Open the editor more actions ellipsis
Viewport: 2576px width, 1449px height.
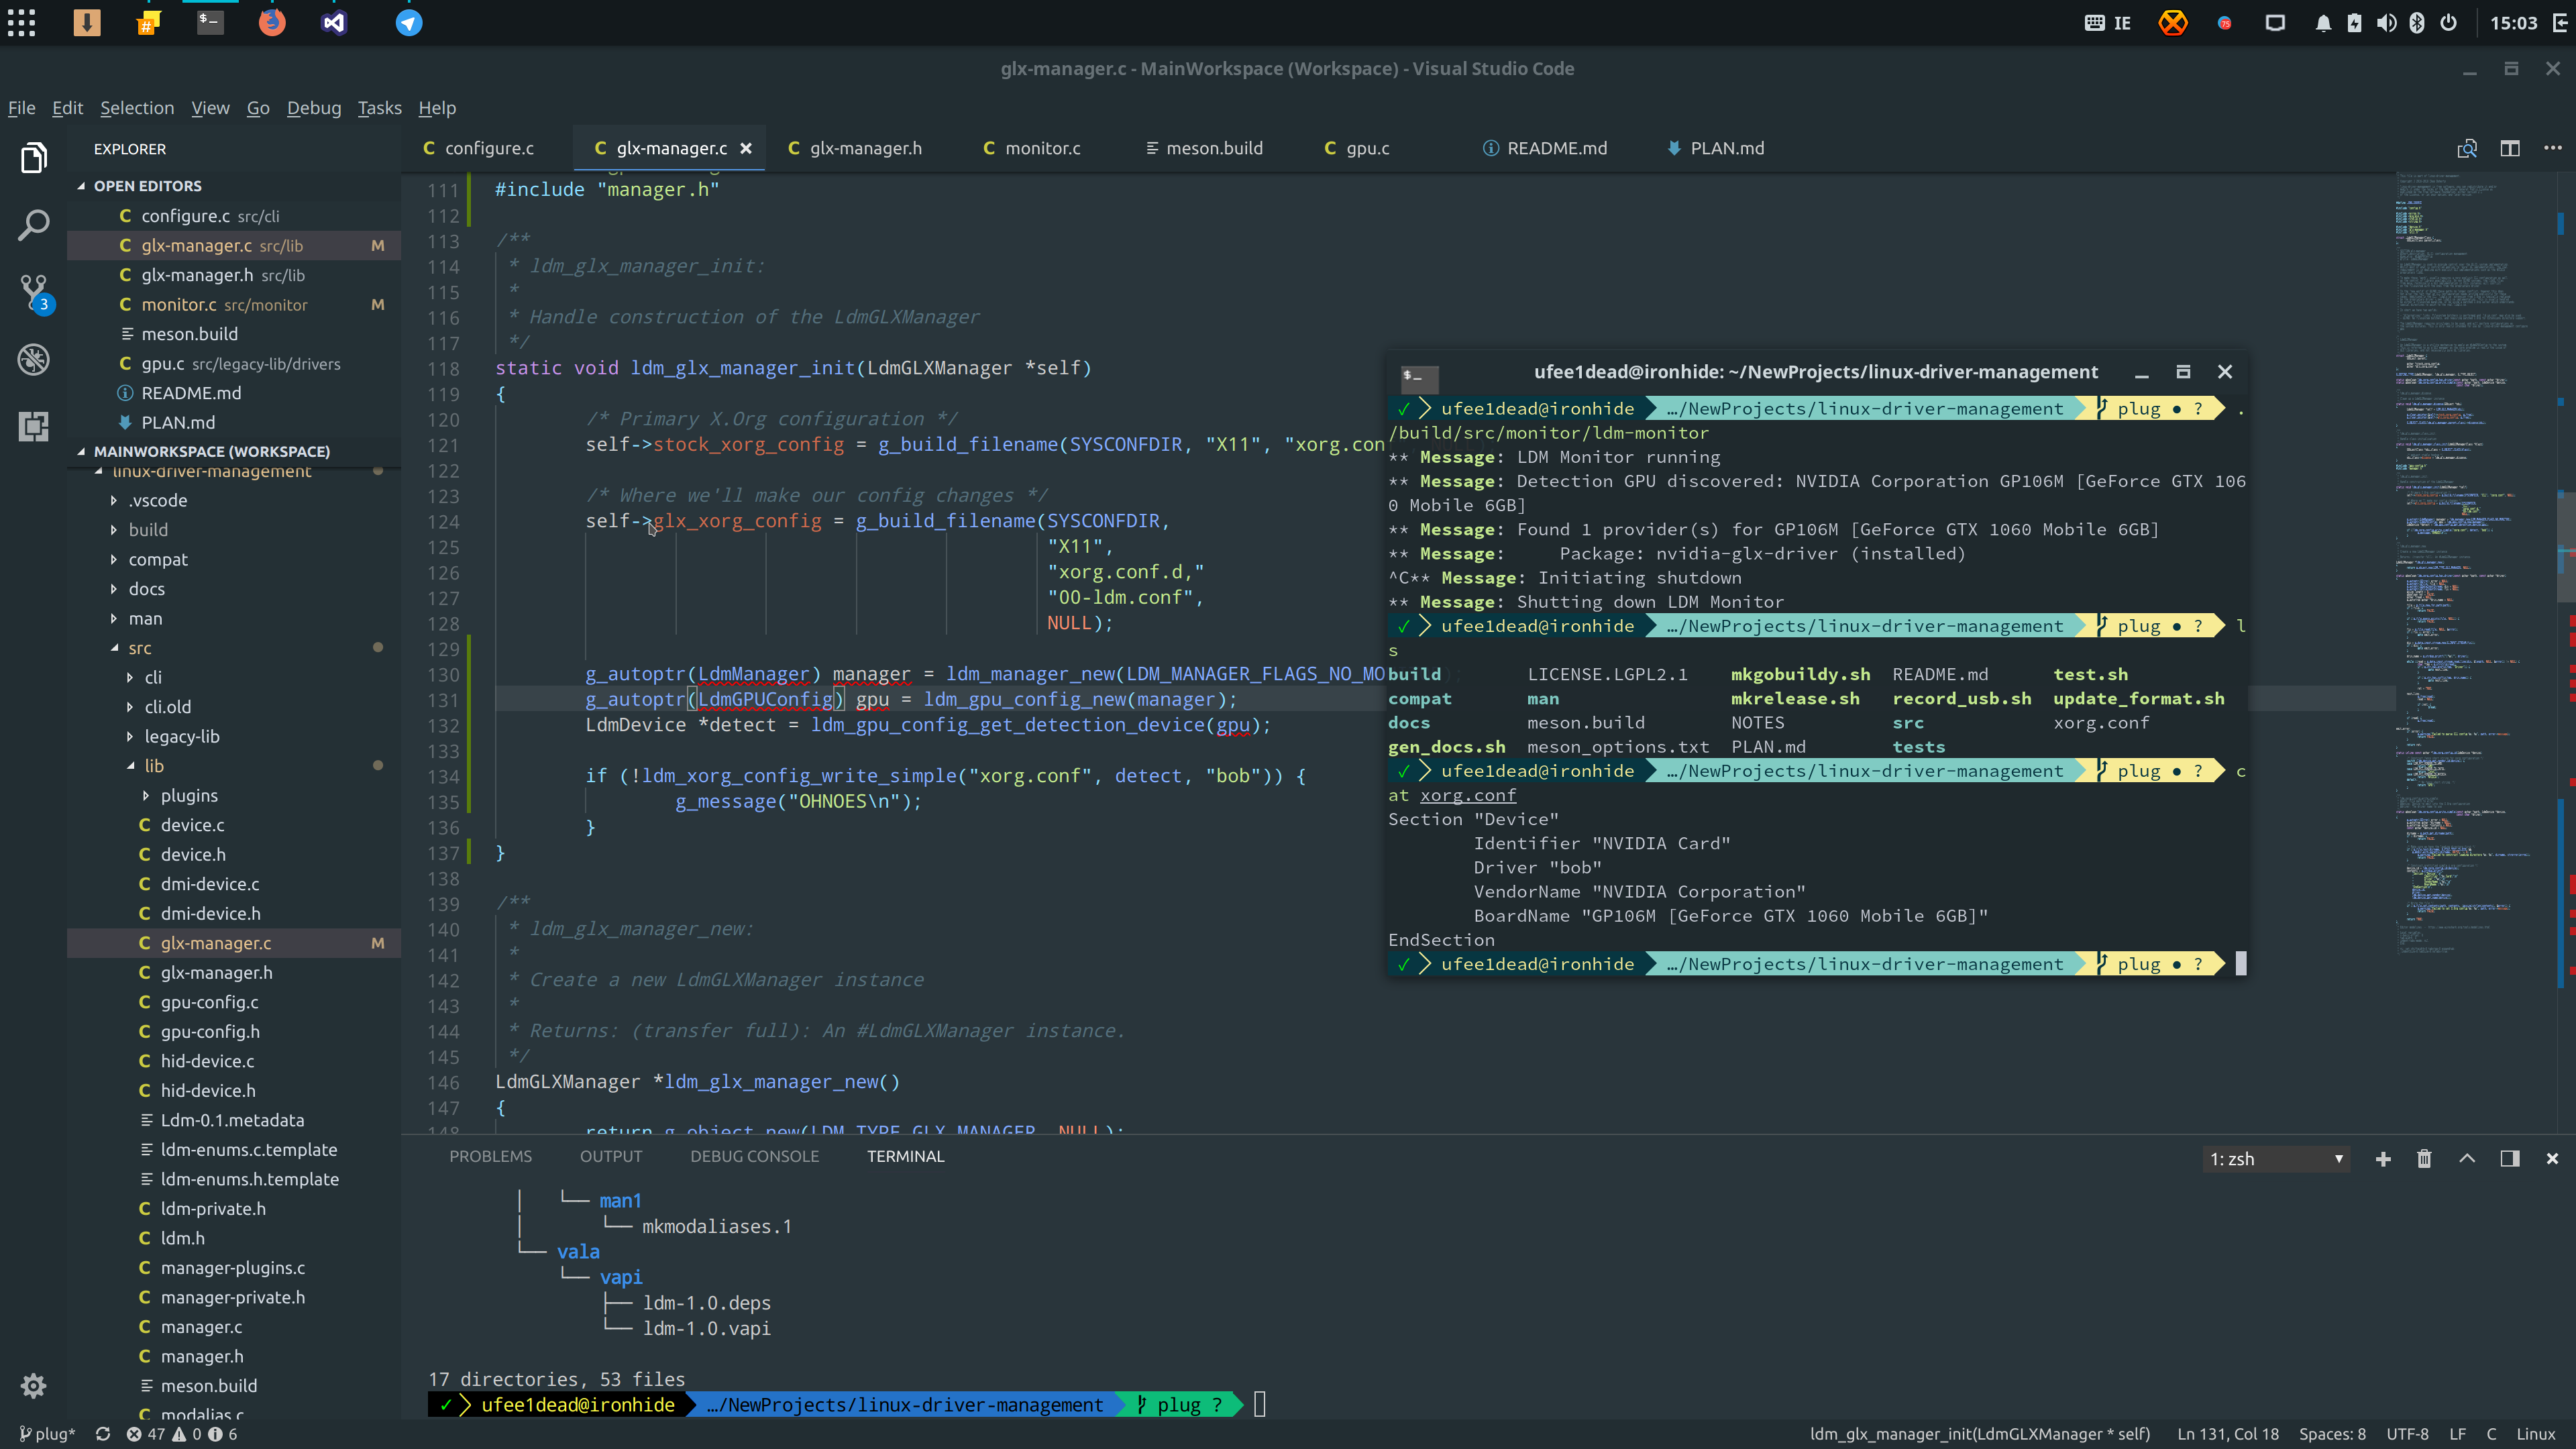coord(2553,148)
